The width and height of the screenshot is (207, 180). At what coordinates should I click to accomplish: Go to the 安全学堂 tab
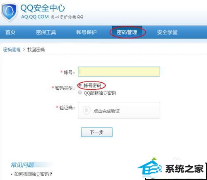(167, 32)
